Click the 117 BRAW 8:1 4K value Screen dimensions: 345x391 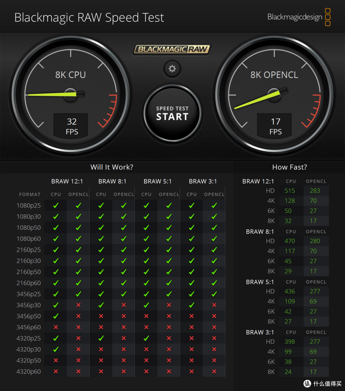[290, 251]
